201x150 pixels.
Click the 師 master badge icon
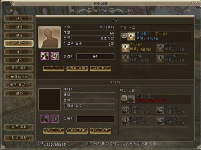pos(55,56)
